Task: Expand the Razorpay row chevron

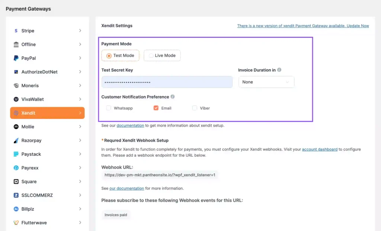Action: pos(80,140)
